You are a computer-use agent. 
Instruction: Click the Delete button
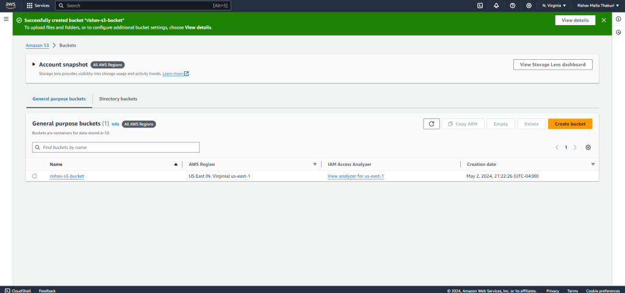(x=532, y=124)
